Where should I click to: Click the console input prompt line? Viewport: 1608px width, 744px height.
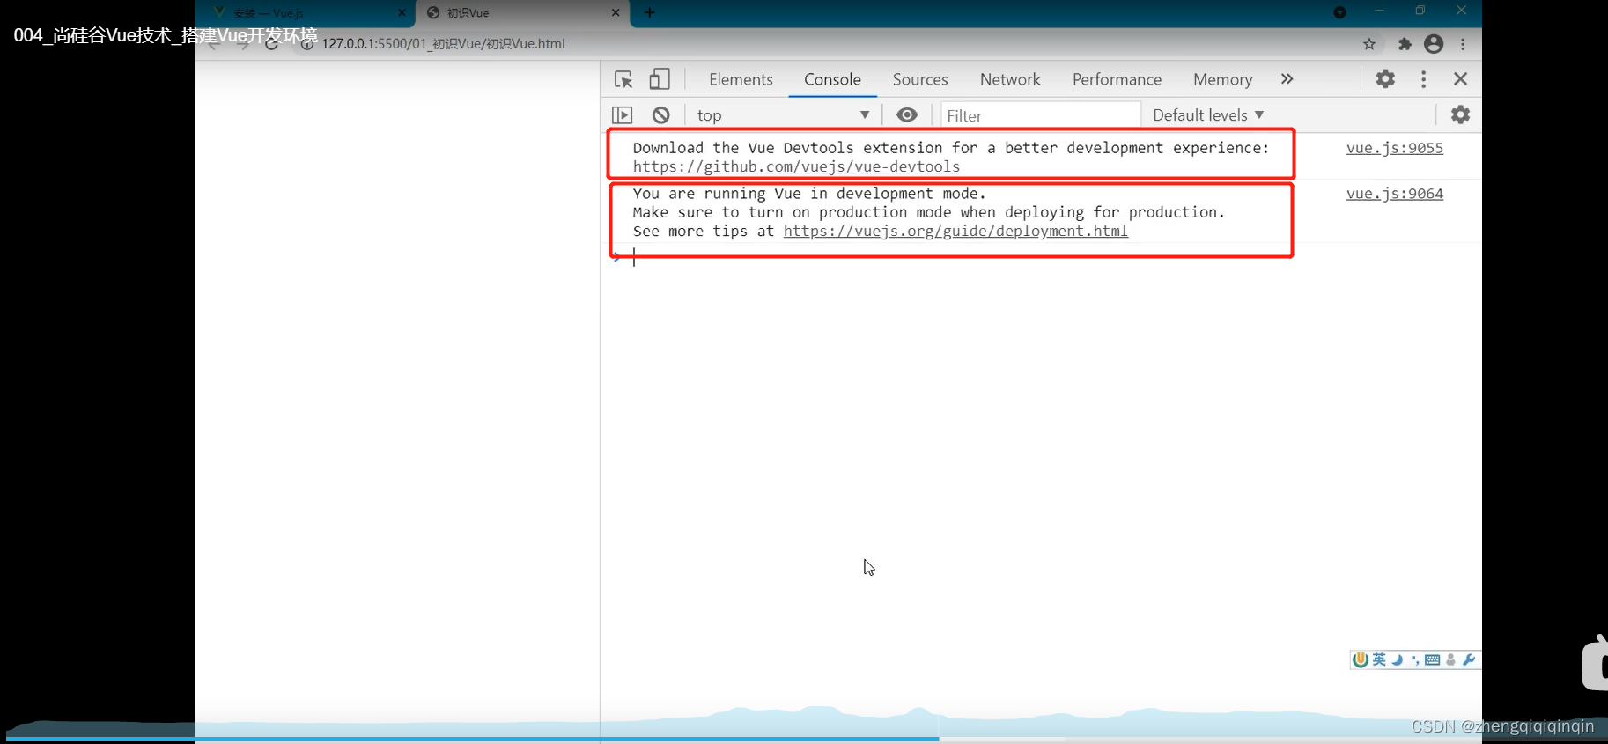(1039, 258)
